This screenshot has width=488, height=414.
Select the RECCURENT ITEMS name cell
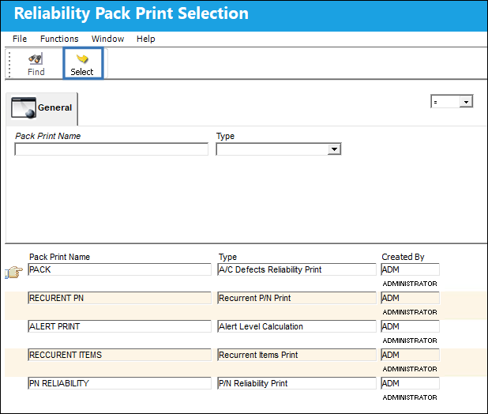coord(119,355)
